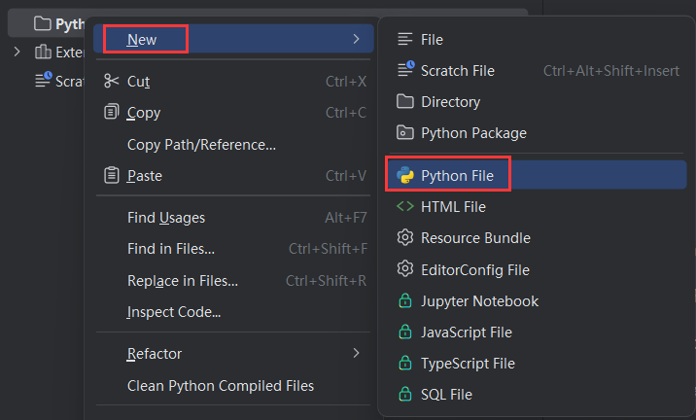Viewport: 696px width, 420px height.
Task: Click the Resource Bundle gear icon
Action: pos(405,238)
